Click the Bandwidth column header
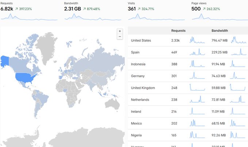 point(220,31)
